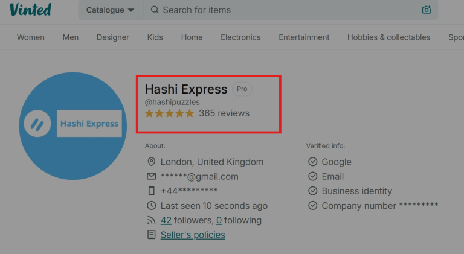
Task: Expand the Catalogue dropdown
Action: click(111, 10)
